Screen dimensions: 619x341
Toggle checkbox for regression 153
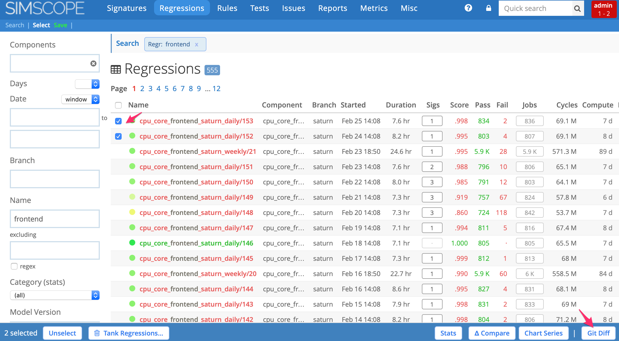(118, 121)
